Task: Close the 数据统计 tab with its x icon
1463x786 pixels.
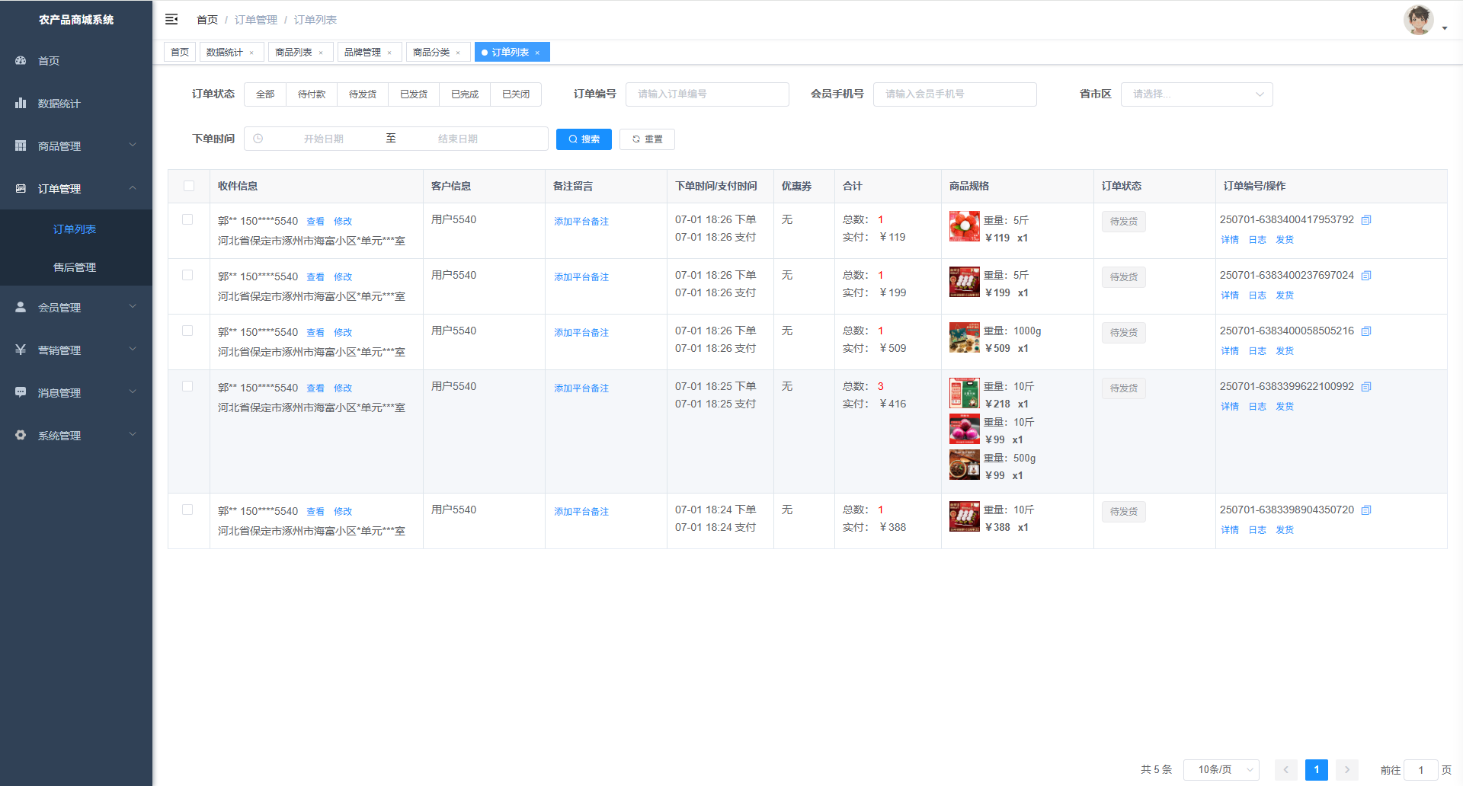Action: 251,53
